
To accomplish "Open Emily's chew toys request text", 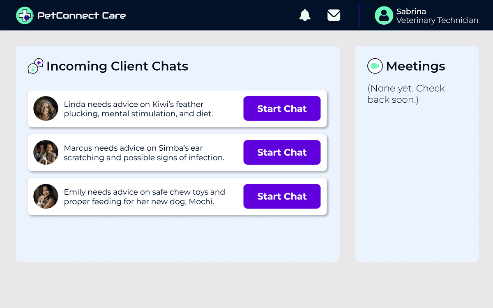I will pyautogui.click(x=145, y=197).
